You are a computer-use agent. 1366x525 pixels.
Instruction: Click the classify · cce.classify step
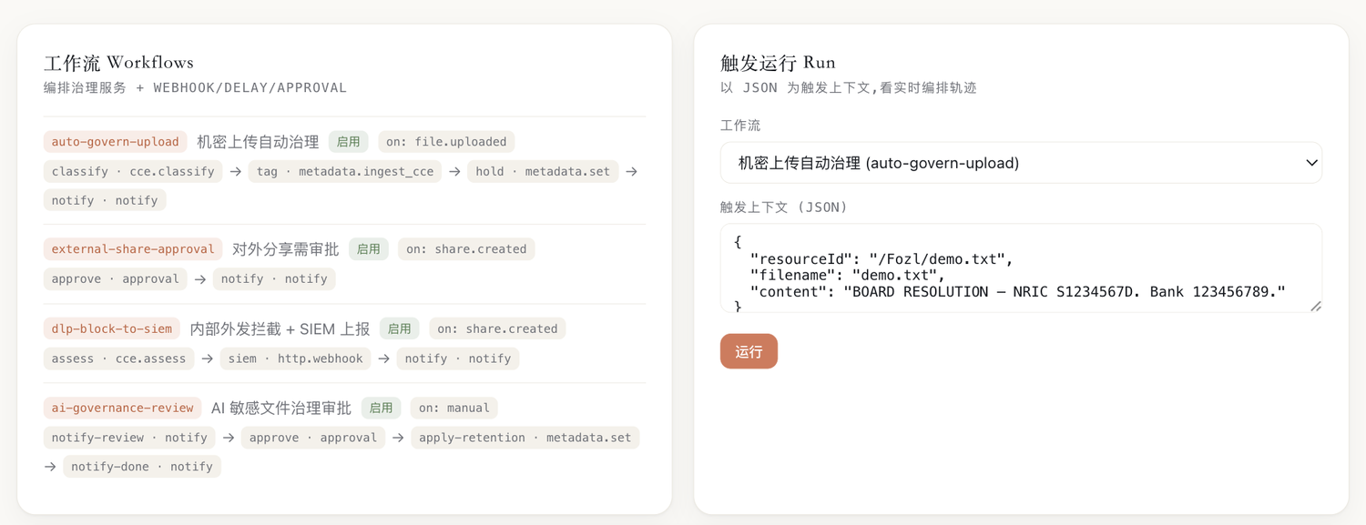point(133,171)
